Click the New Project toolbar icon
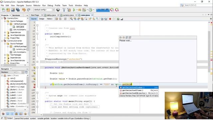The image size is (213, 120). pyautogui.click(x=8, y=10)
